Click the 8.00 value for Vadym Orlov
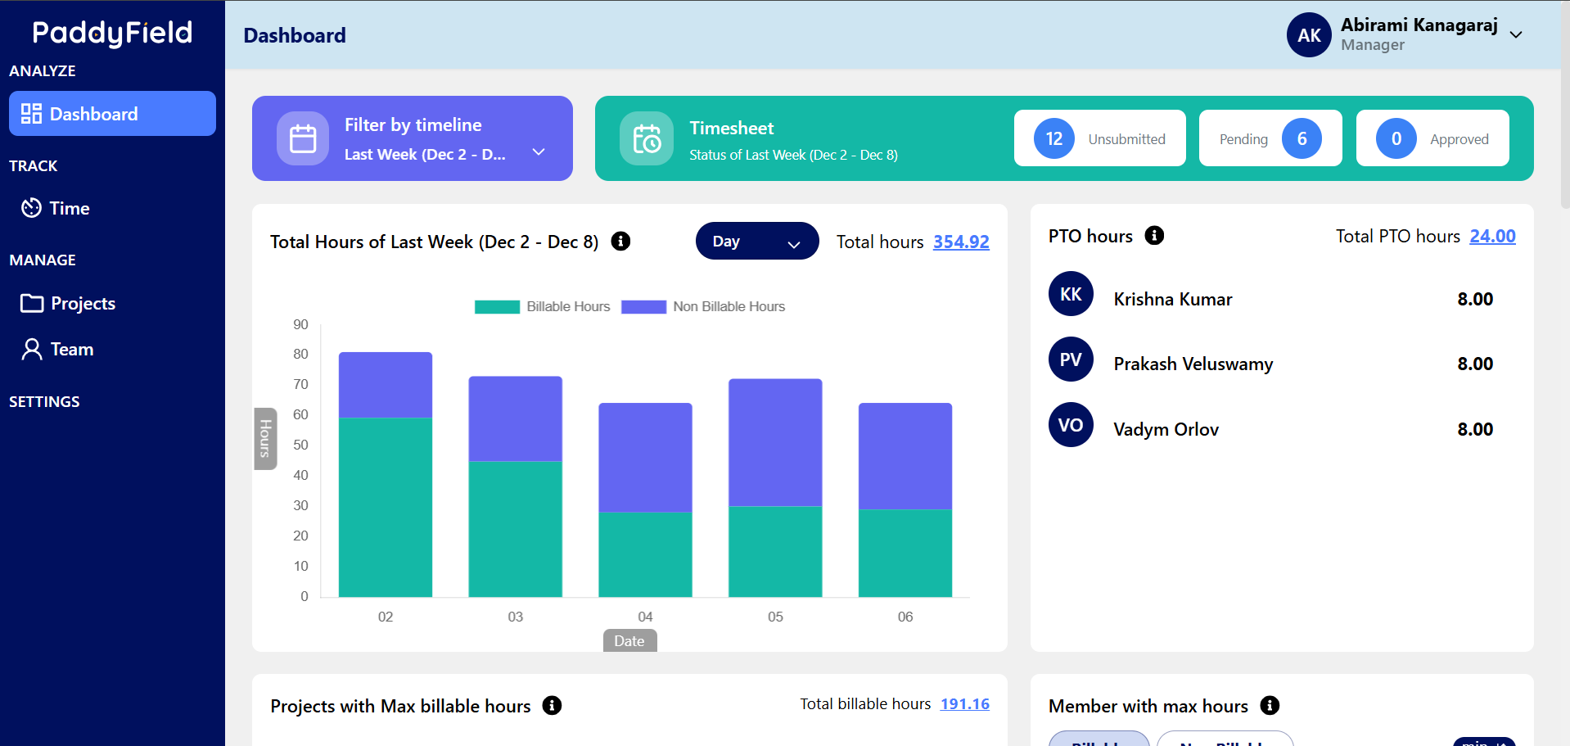The height and width of the screenshot is (746, 1570). (1475, 429)
